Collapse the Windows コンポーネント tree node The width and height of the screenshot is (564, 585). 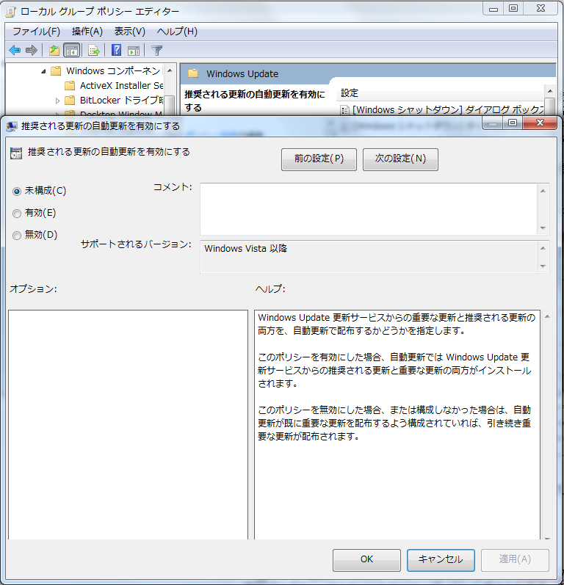(43, 71)
